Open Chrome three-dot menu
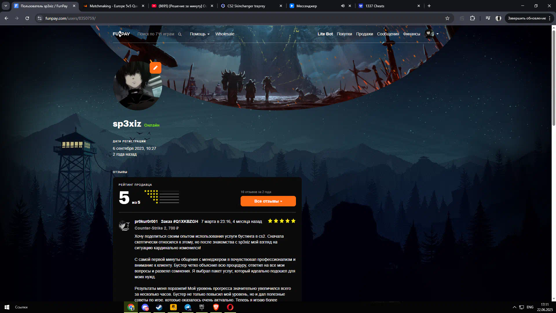556x313 pixels. pyautogui.click(x=550, y=18)
